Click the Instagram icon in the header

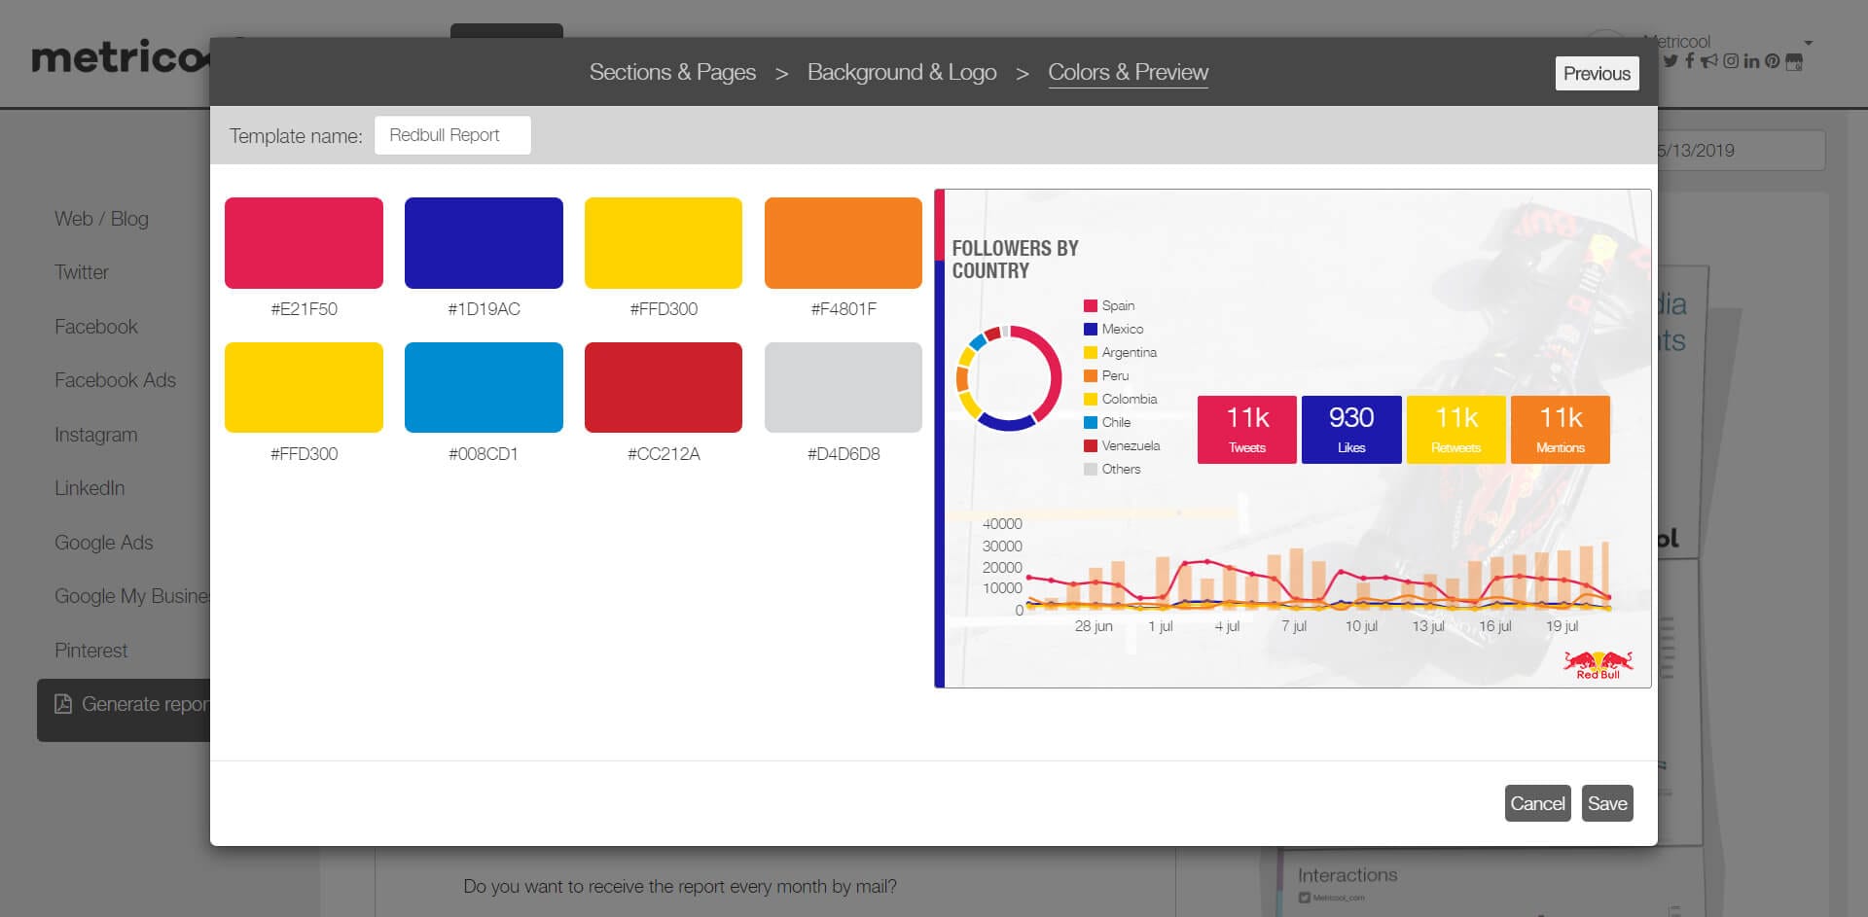click(x=1731, y=61)
